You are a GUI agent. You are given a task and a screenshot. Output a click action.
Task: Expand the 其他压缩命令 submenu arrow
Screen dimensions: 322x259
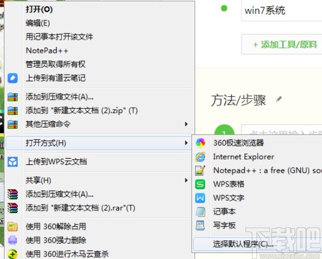[186, 124]
